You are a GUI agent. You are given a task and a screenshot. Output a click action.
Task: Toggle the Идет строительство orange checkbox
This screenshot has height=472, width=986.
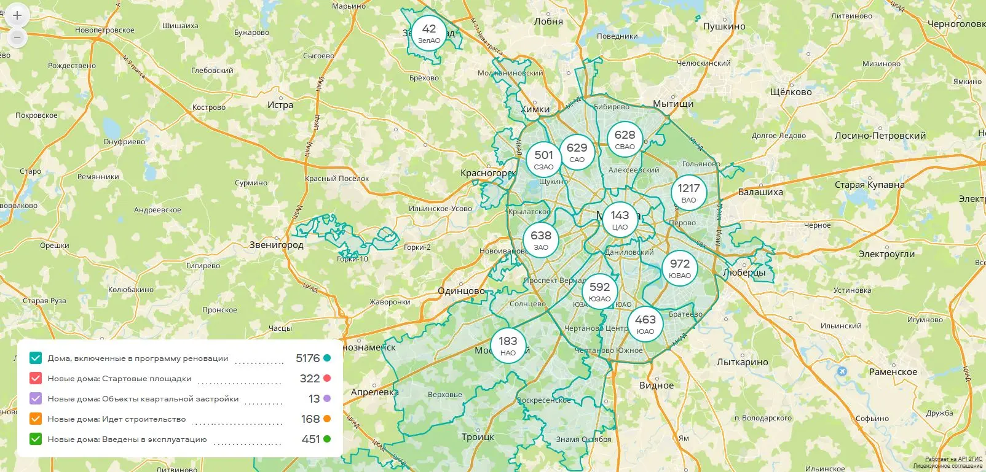36,419
